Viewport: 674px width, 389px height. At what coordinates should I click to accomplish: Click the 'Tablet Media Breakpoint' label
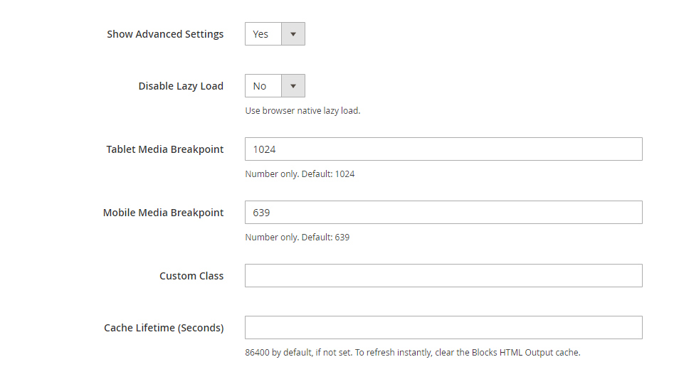pyautogui.click(x=165, y=149)
